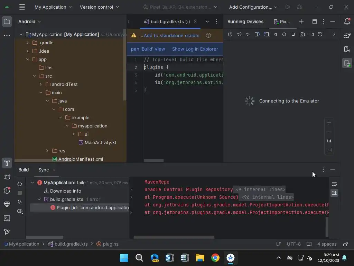Close the Sync tab

[54, 170]
